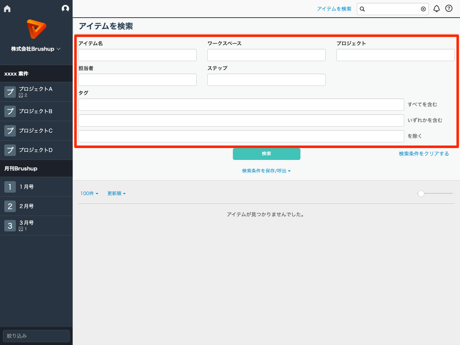The height and width of the screenshot is (345, 460).
Task: Open プロジェクトB in the sidebar
Action: click(x=36, y=111)
